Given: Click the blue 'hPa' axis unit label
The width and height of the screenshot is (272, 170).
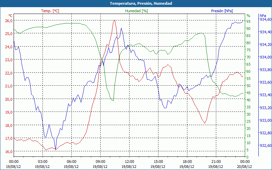Looking at the screenshot, I should click(x=263, y=15).
